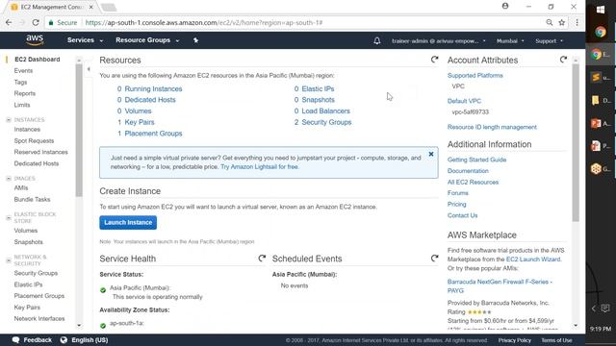Refresh the Service Health section
The height and width of the screenshot is (346, 616).
[x=262, y=259]
